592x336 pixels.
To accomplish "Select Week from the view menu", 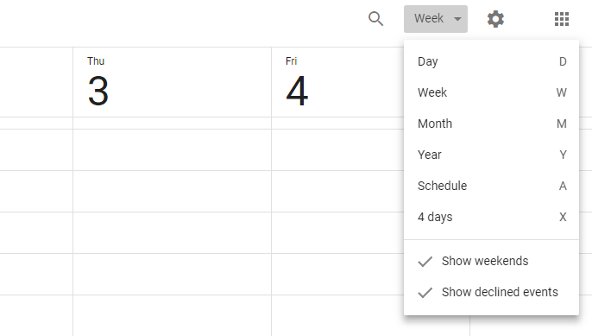I will point(491,92).
